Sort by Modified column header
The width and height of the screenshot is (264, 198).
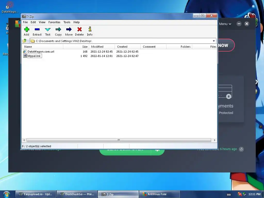(102, 47)
